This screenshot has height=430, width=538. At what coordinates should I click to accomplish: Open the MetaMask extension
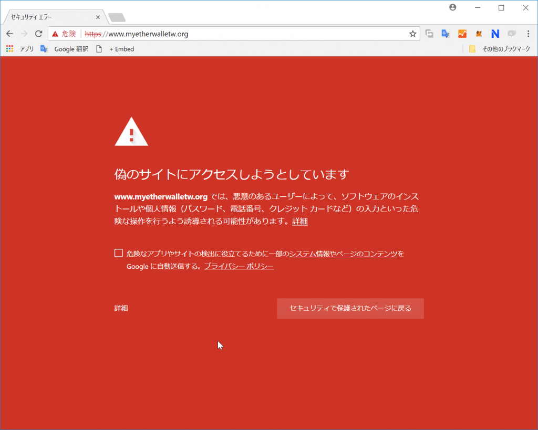point(479,33)
